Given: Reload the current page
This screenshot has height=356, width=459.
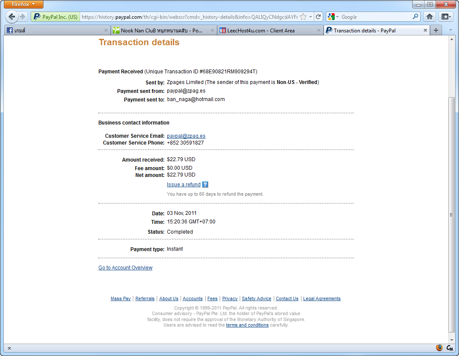Looking at the screenshot, I should (x=318, y=17).
